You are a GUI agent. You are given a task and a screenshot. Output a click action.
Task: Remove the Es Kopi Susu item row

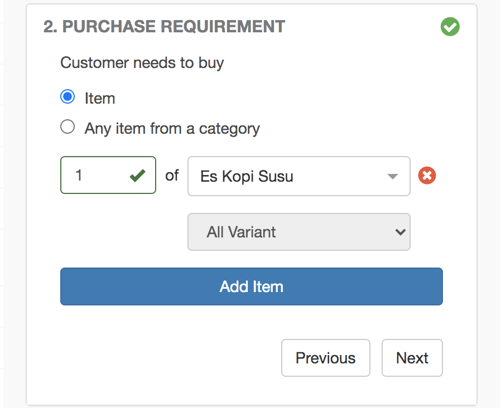pyautogui.click(x=427, y=176)
